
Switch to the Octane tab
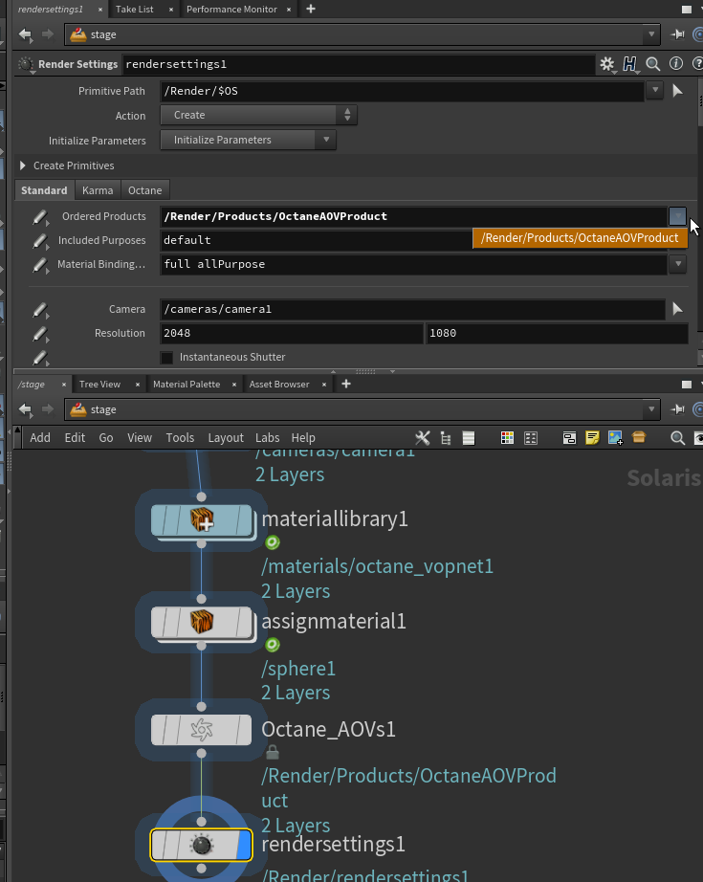(144, 190)
